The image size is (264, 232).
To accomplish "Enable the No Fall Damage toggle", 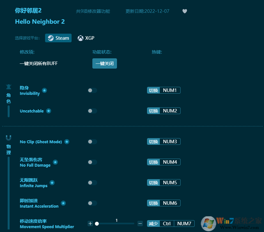I will click(x=92, y=162).
